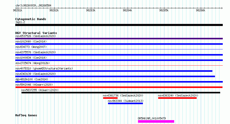Screen dimensions: 230x124
Task: Click the nsv5902046 (Almarri2020) label
Action: (34, 85)
